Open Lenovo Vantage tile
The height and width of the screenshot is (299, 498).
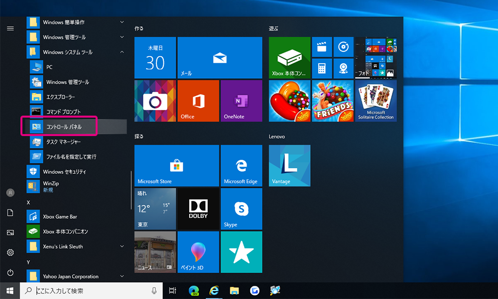point(289,165)
